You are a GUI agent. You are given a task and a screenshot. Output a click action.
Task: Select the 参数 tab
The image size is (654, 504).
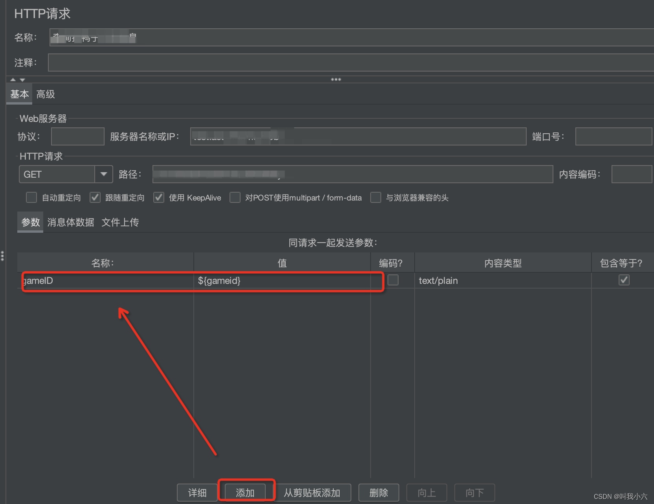[31, 222]
